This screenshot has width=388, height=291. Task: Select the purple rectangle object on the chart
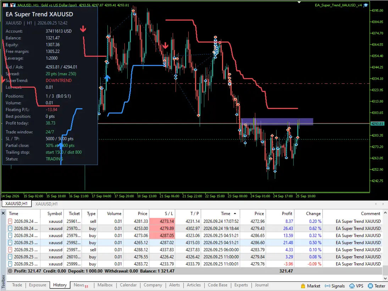(277, 121)
